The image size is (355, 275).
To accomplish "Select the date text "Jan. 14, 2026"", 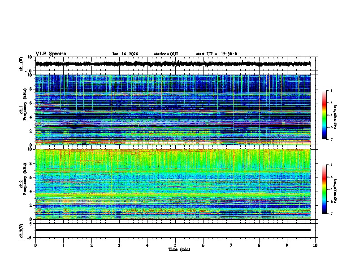I will pos(125,54).
